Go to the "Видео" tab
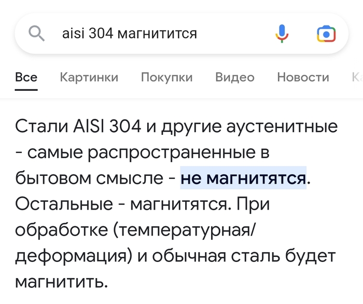The height and width of the screenshot is (304, 363). pyautogui.click(x=234, y=77)
